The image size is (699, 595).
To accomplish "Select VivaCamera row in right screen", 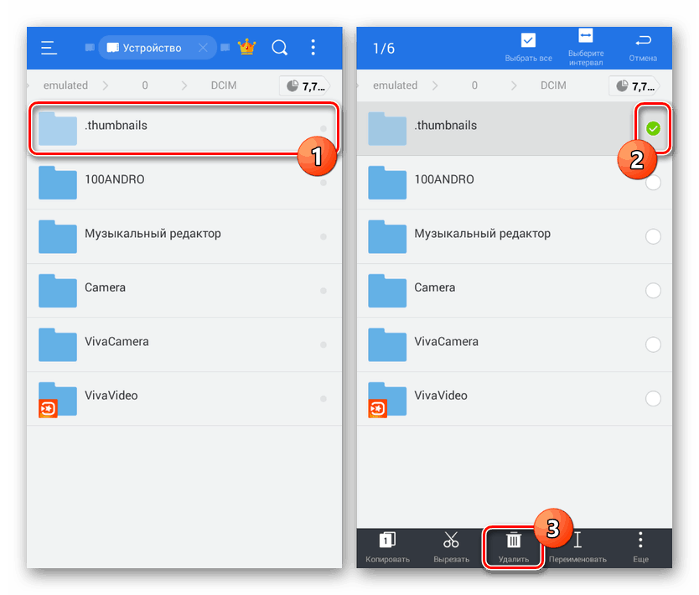I will point(514,344).
